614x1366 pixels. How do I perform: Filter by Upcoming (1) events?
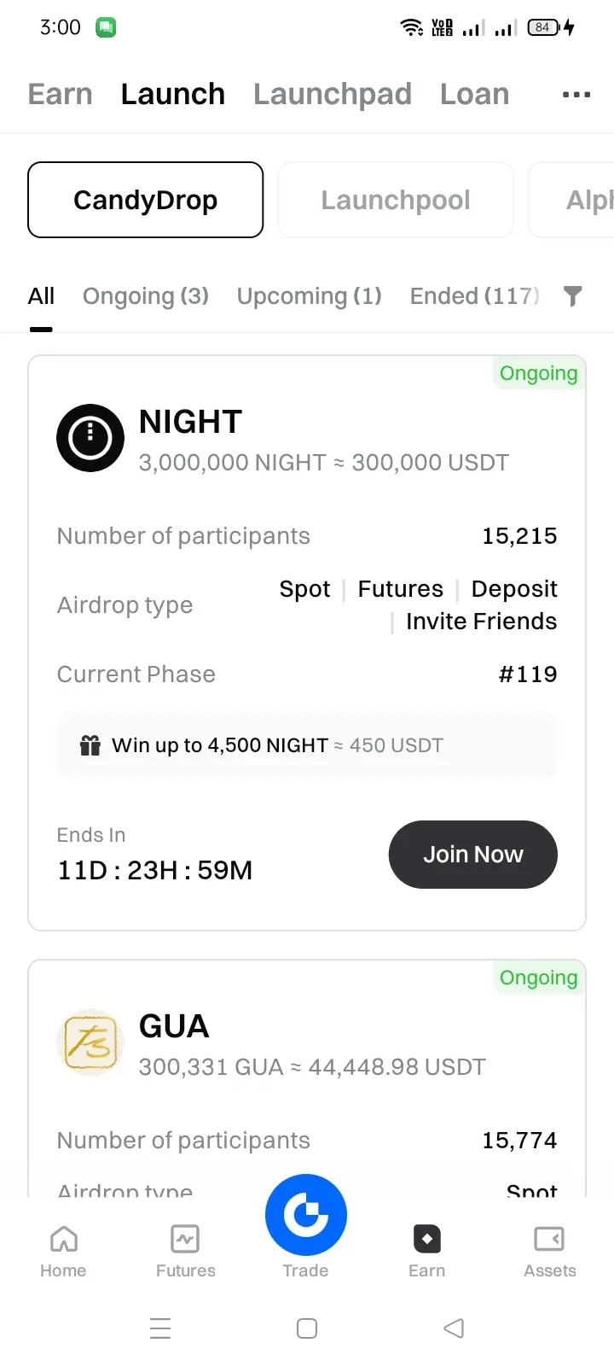(x=309, y=296)
